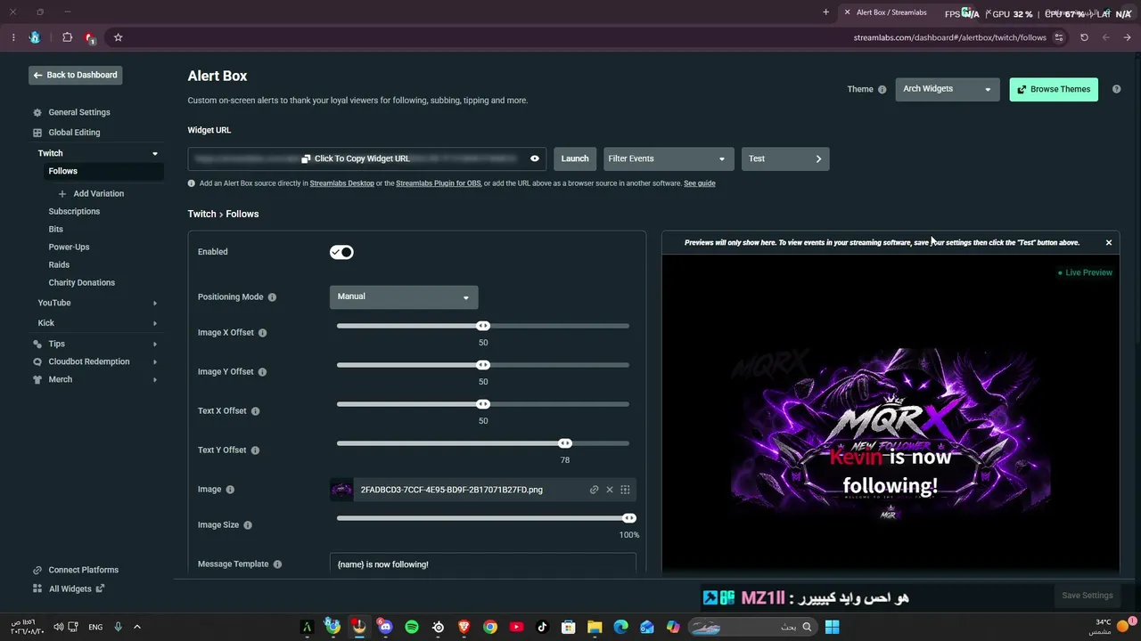Click the Save Settings button
Viewport: 1141px width, 641px height.
(x=1088, y=596)
